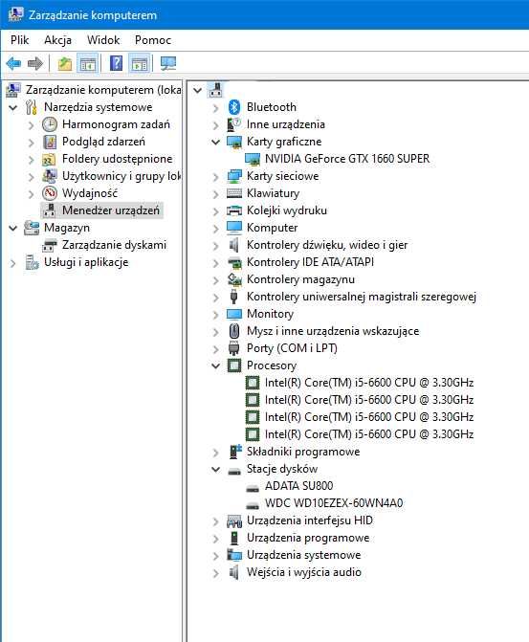Click the Mysz i inne urządzenia mouse icon
The width and height of the screenshot is (529, 642).
point(234,331)
